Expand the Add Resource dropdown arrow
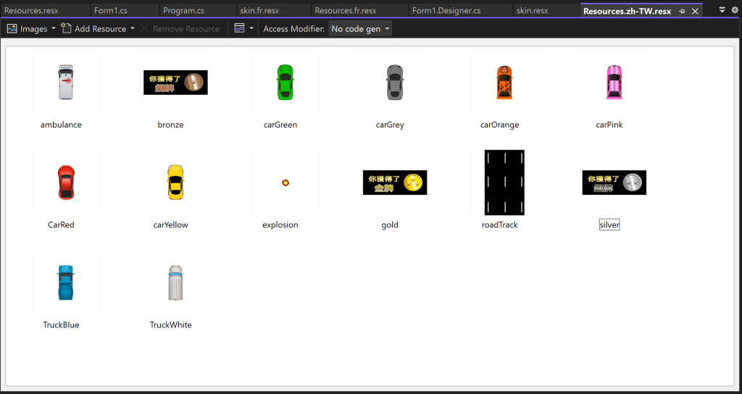 pos(133,29)
